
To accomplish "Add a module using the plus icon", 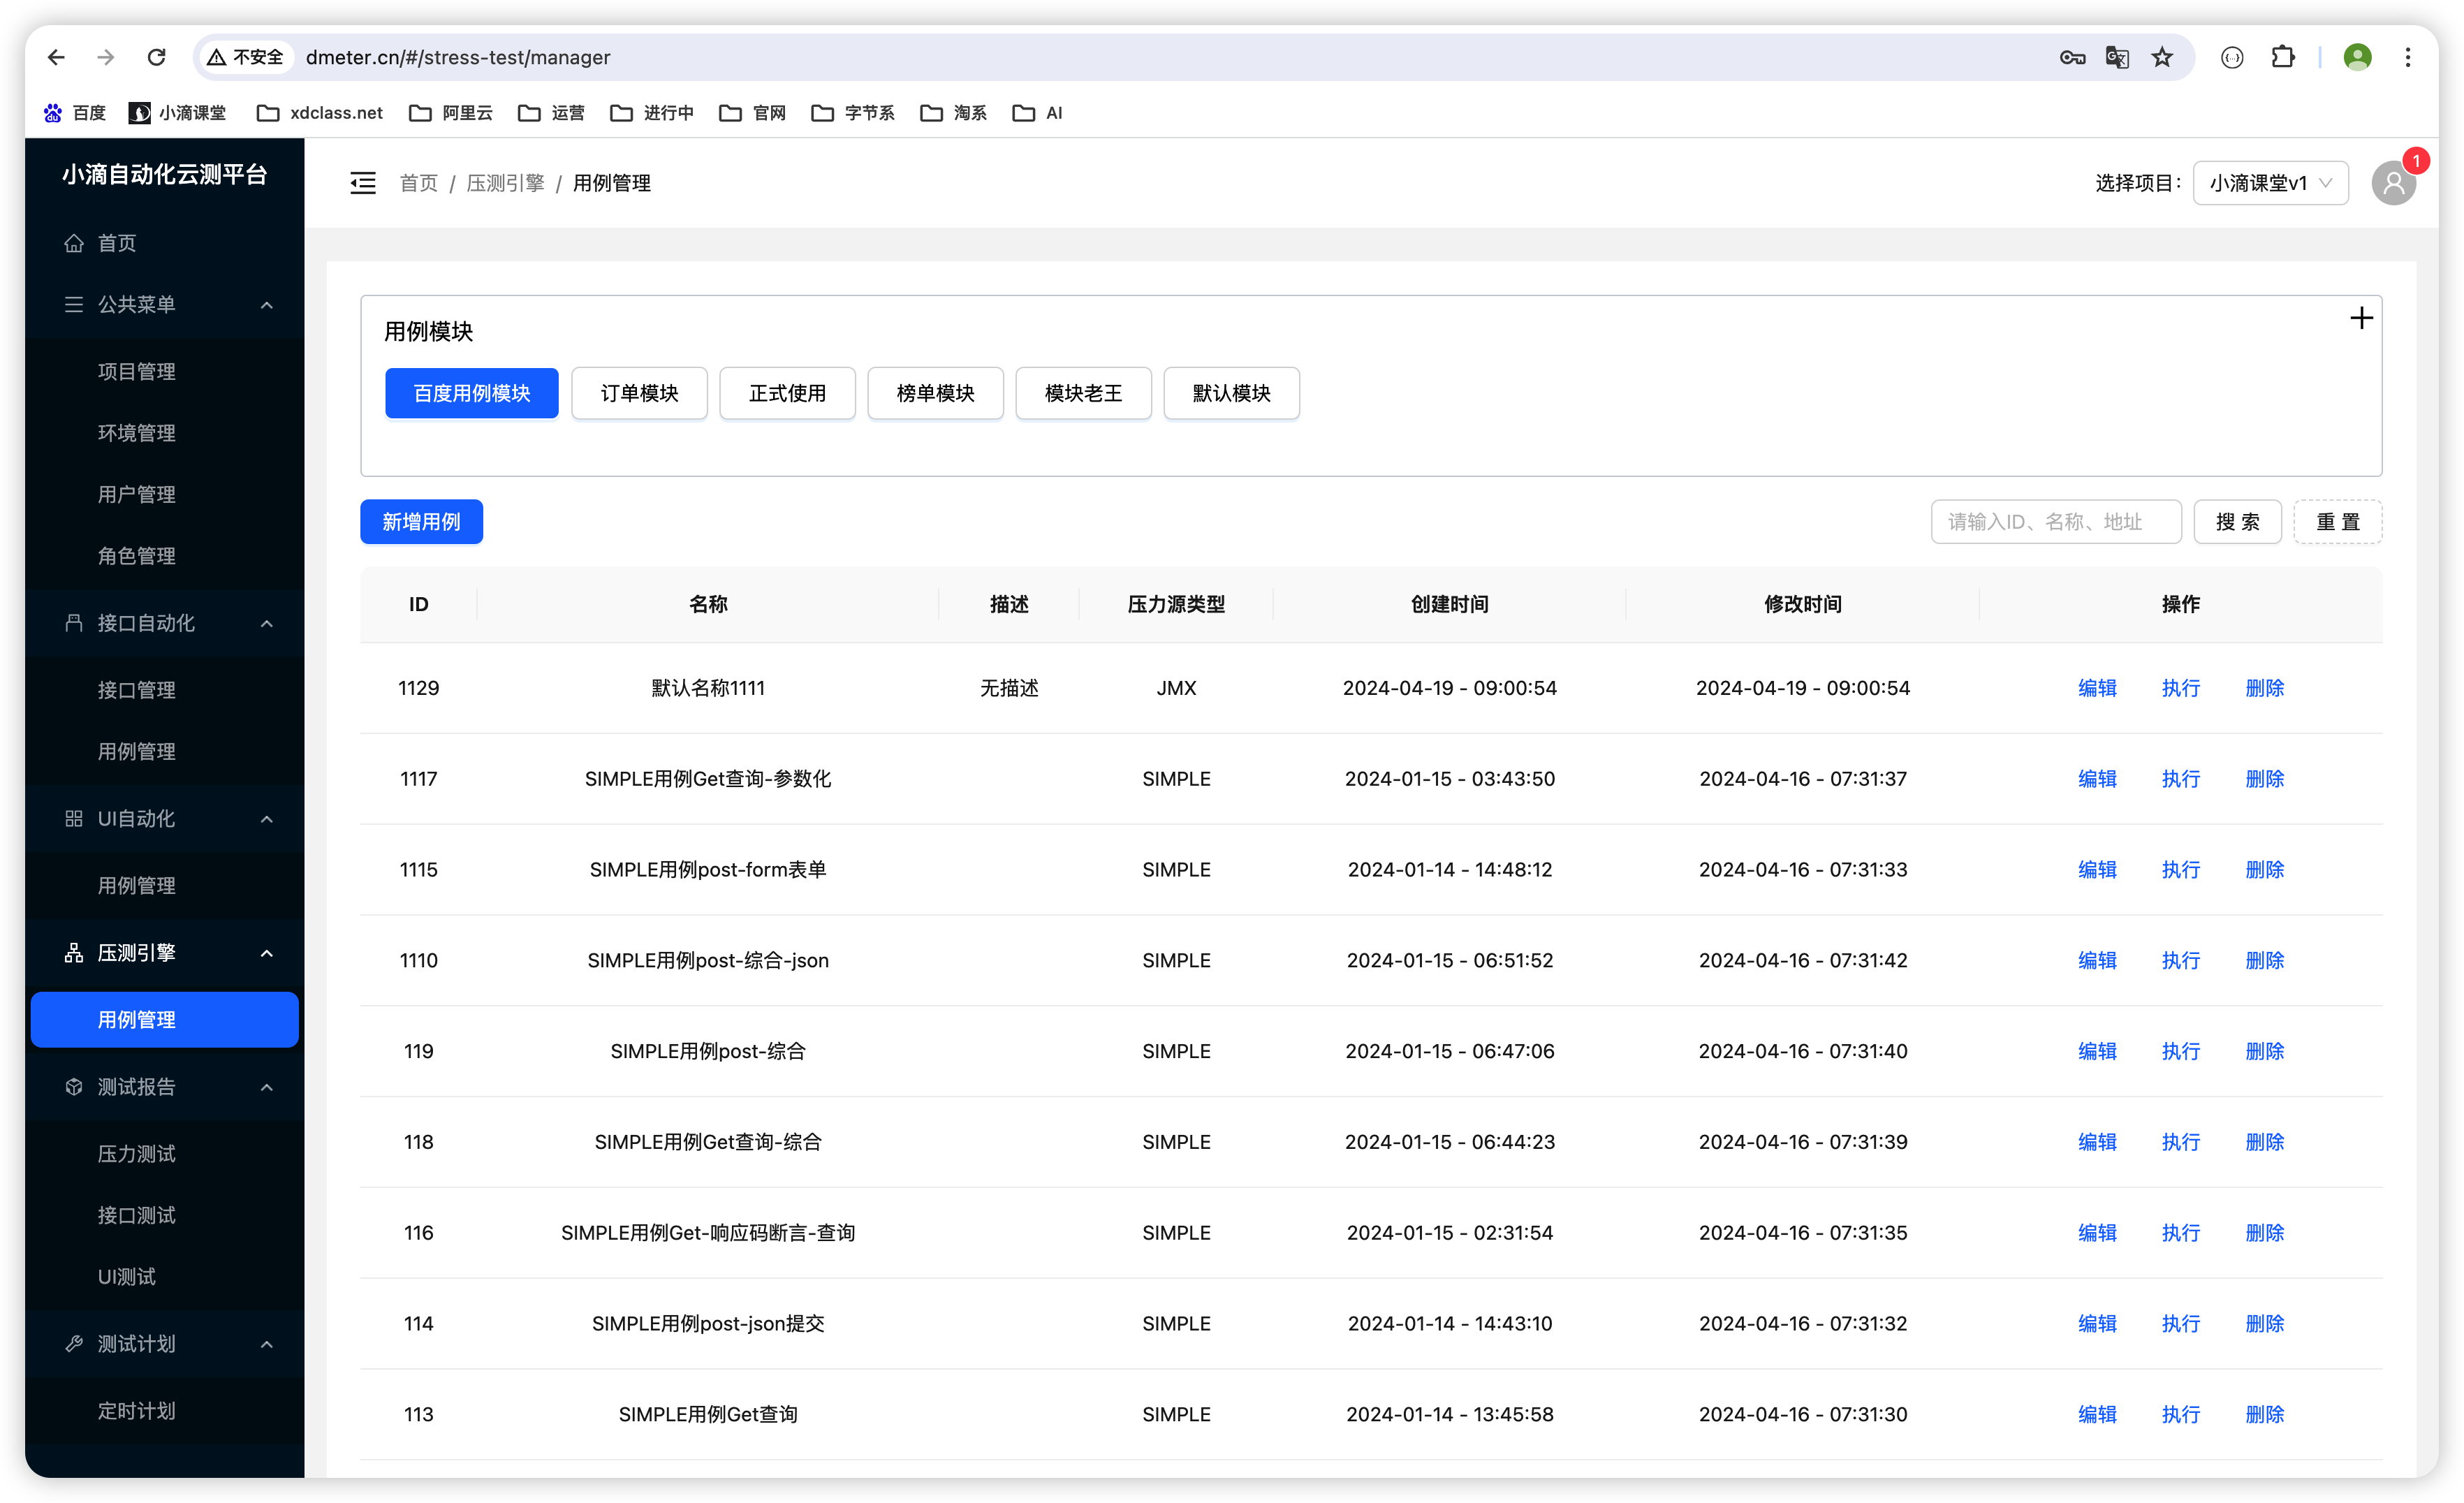I will [2361, 318].
